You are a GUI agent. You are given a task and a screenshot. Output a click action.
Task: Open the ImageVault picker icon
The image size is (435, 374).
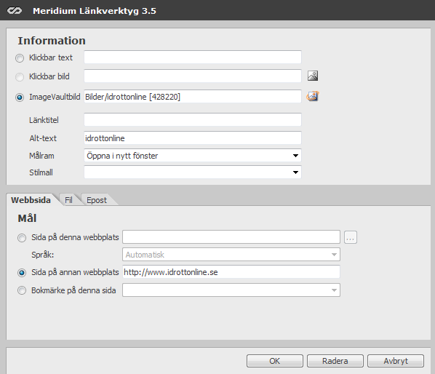click(313, 96)
